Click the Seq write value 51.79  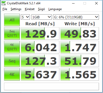(80, 61)
